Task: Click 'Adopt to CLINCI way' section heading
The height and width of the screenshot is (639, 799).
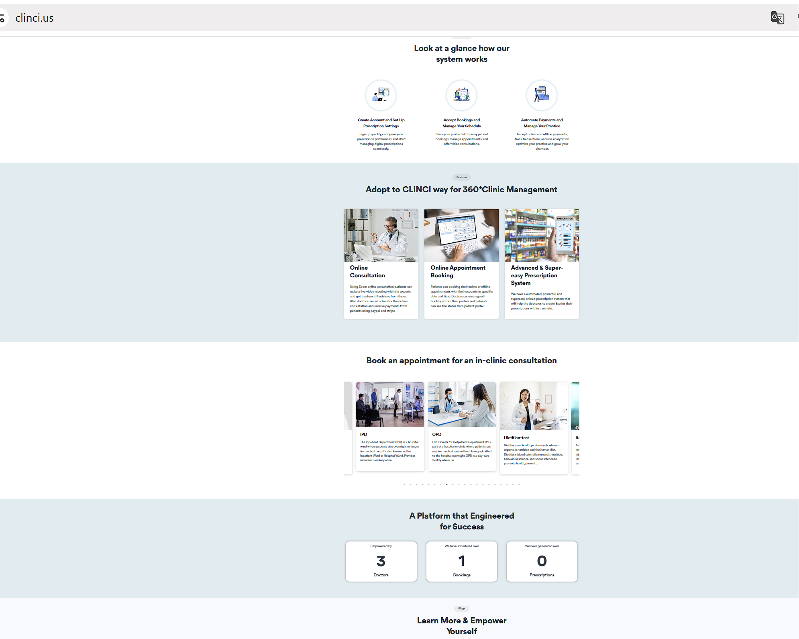Action: click(461, 189)
